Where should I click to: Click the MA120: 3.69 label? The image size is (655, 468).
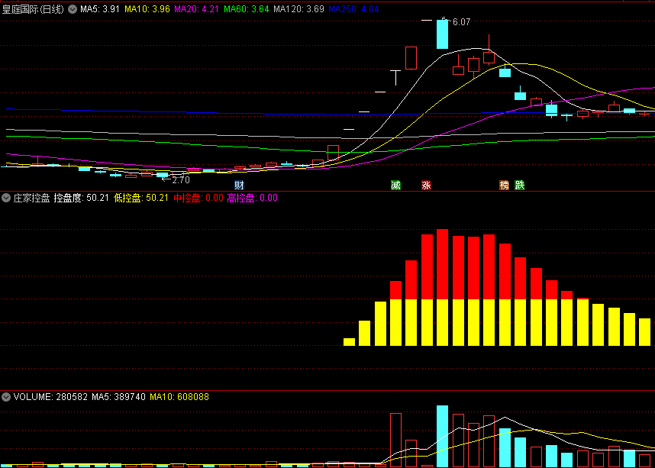(298, 9)
